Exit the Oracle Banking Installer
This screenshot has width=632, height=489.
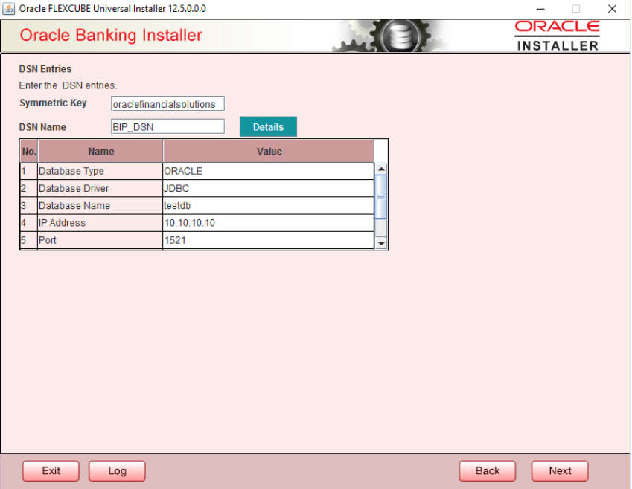tap(51, 471)
